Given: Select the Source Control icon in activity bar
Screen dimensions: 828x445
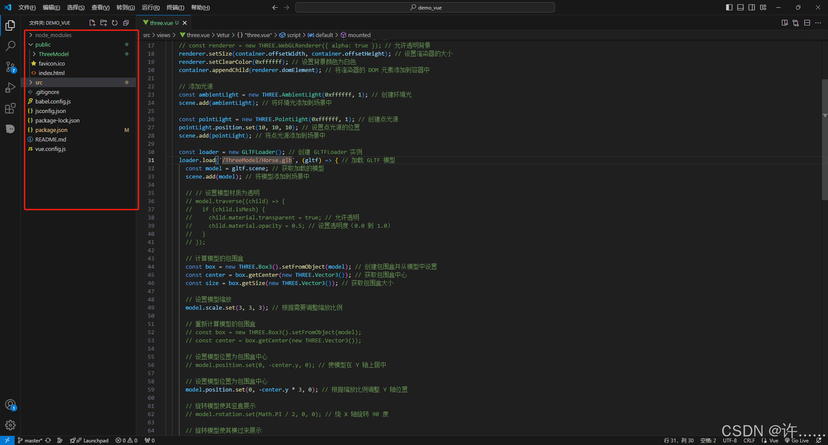Looking at the screenshot, I should [x=10, y=67].
